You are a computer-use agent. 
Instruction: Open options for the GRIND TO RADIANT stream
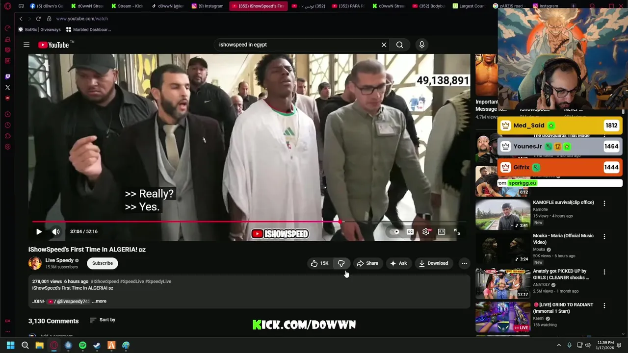pos(604,305)
